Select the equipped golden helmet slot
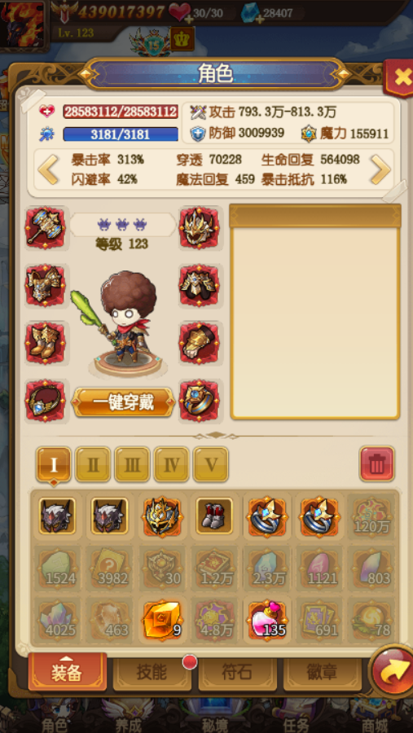Image resolution: width=413 pixels, height=733 pixels. (x=200, y=228)
